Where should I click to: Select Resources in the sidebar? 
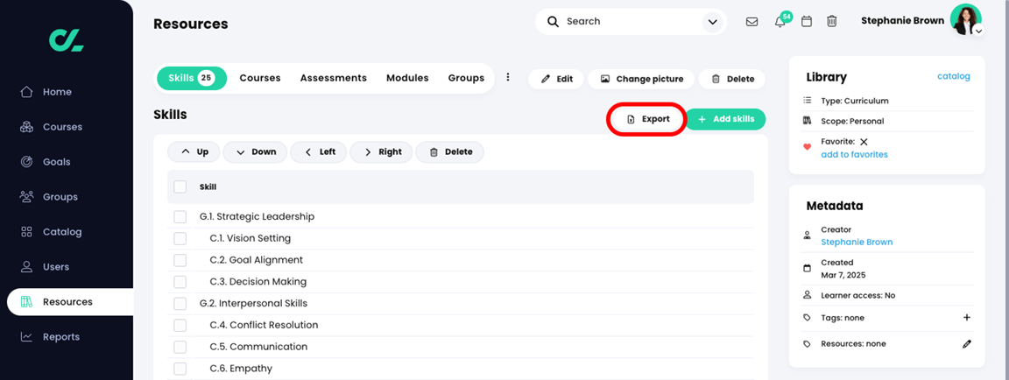69,301
